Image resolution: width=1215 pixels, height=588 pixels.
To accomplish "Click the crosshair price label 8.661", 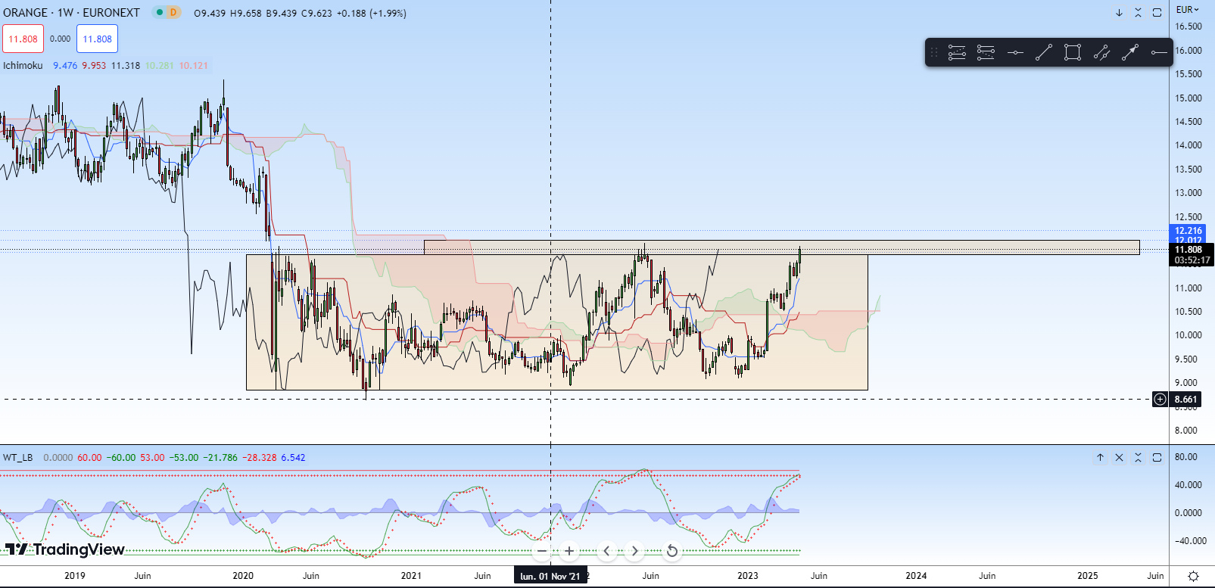I will 1186,400.
